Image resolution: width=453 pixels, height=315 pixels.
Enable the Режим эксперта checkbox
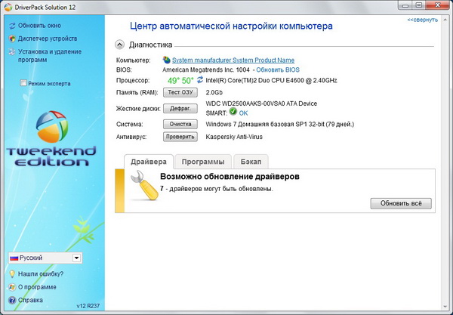point(24,83)
